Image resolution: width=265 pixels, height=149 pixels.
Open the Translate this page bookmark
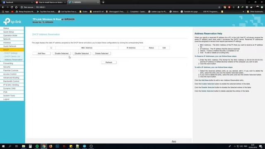[189, 12]
